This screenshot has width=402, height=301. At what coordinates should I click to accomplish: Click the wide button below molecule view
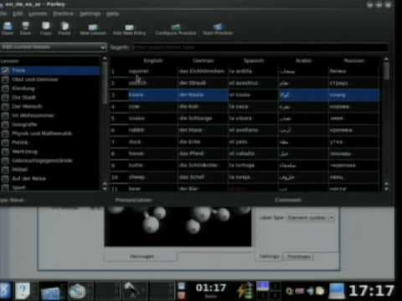[x=141, y=257]
